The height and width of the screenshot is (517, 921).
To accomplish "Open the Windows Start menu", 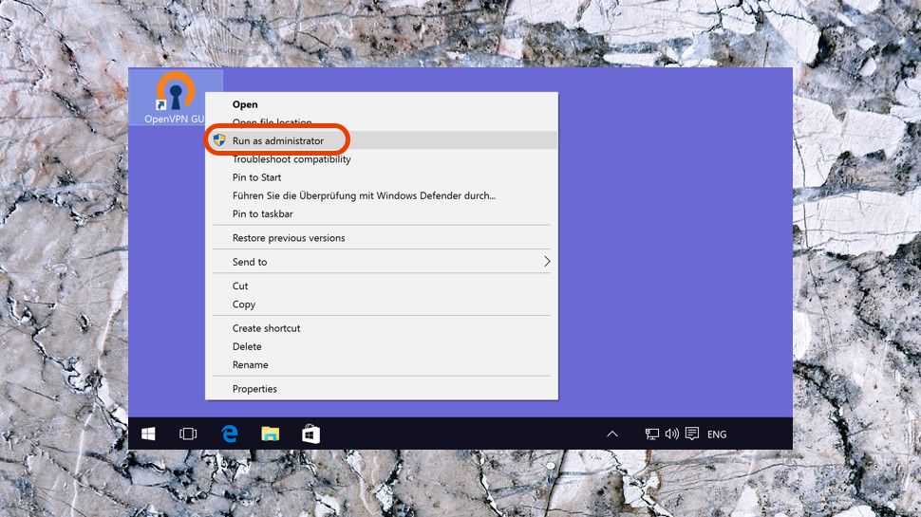I will click(149, 434).
